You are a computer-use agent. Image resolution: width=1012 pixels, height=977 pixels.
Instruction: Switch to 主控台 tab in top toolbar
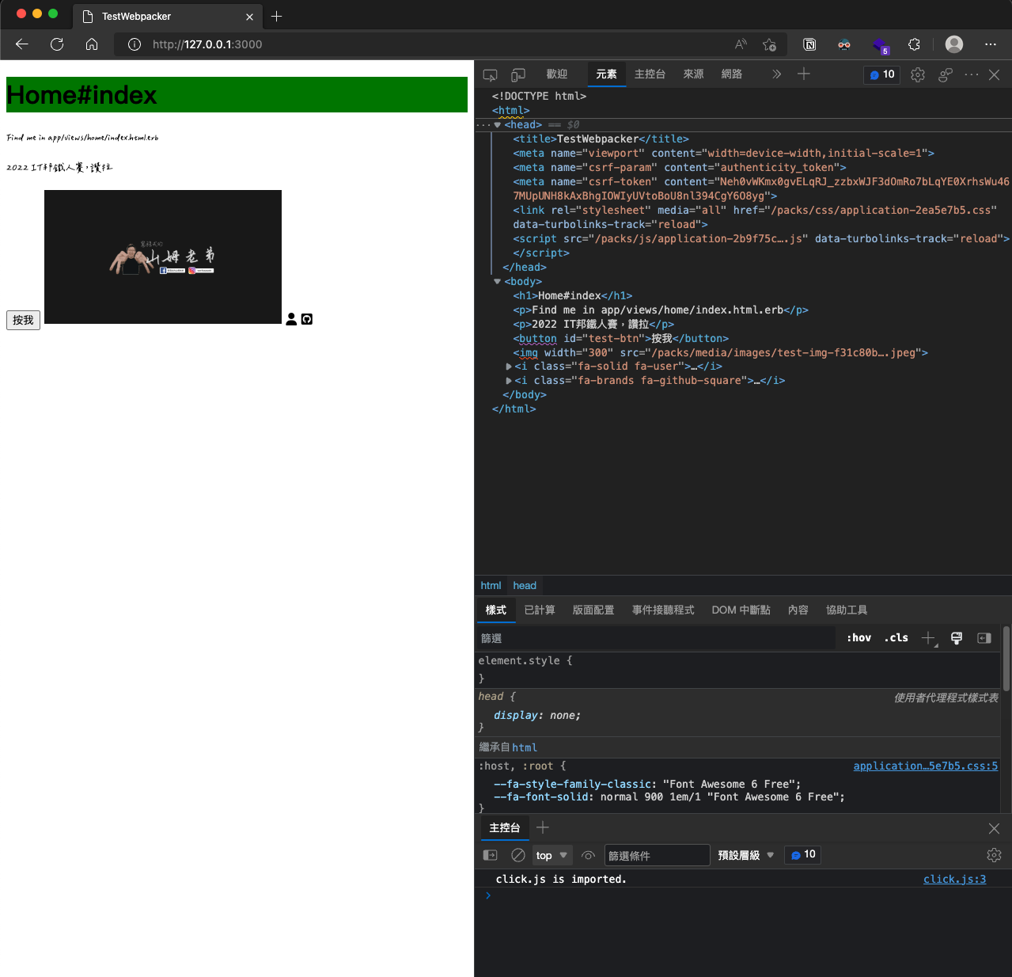click(x=650, y=74)
